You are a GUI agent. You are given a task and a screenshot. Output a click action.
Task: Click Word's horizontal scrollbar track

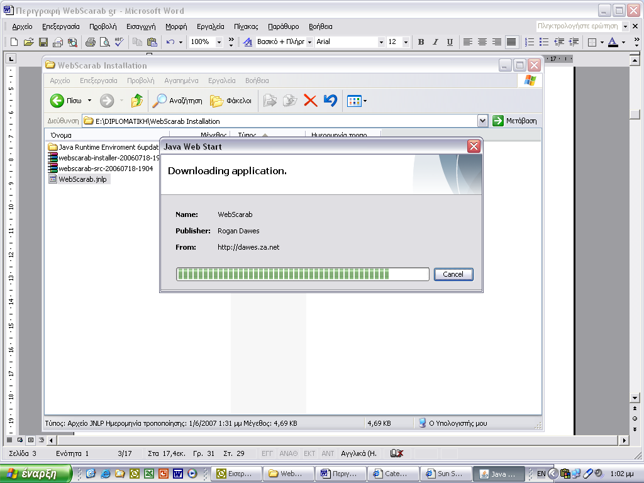point(337,441)
